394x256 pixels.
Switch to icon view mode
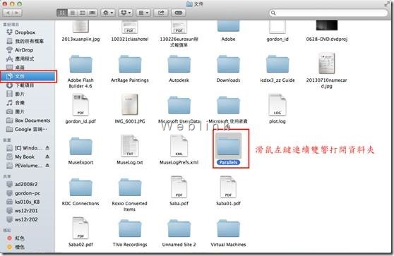62,13
